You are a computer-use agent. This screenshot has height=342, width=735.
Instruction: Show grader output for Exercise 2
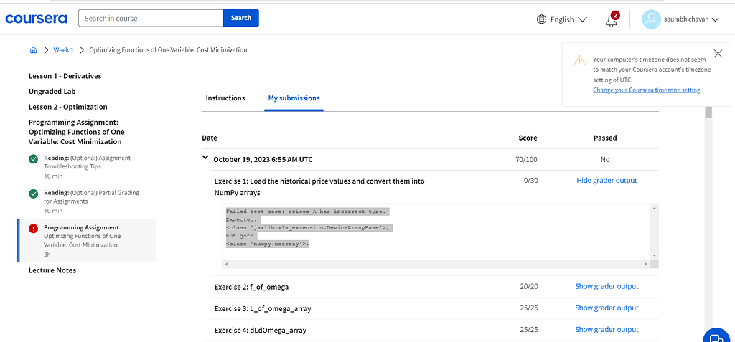[607, 287]
